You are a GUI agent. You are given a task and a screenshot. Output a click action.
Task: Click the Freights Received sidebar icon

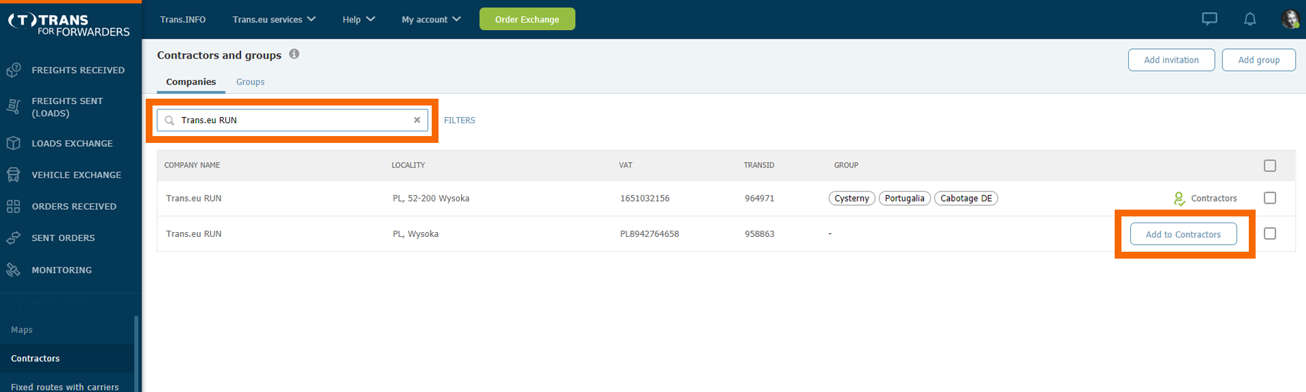(14, 70)
